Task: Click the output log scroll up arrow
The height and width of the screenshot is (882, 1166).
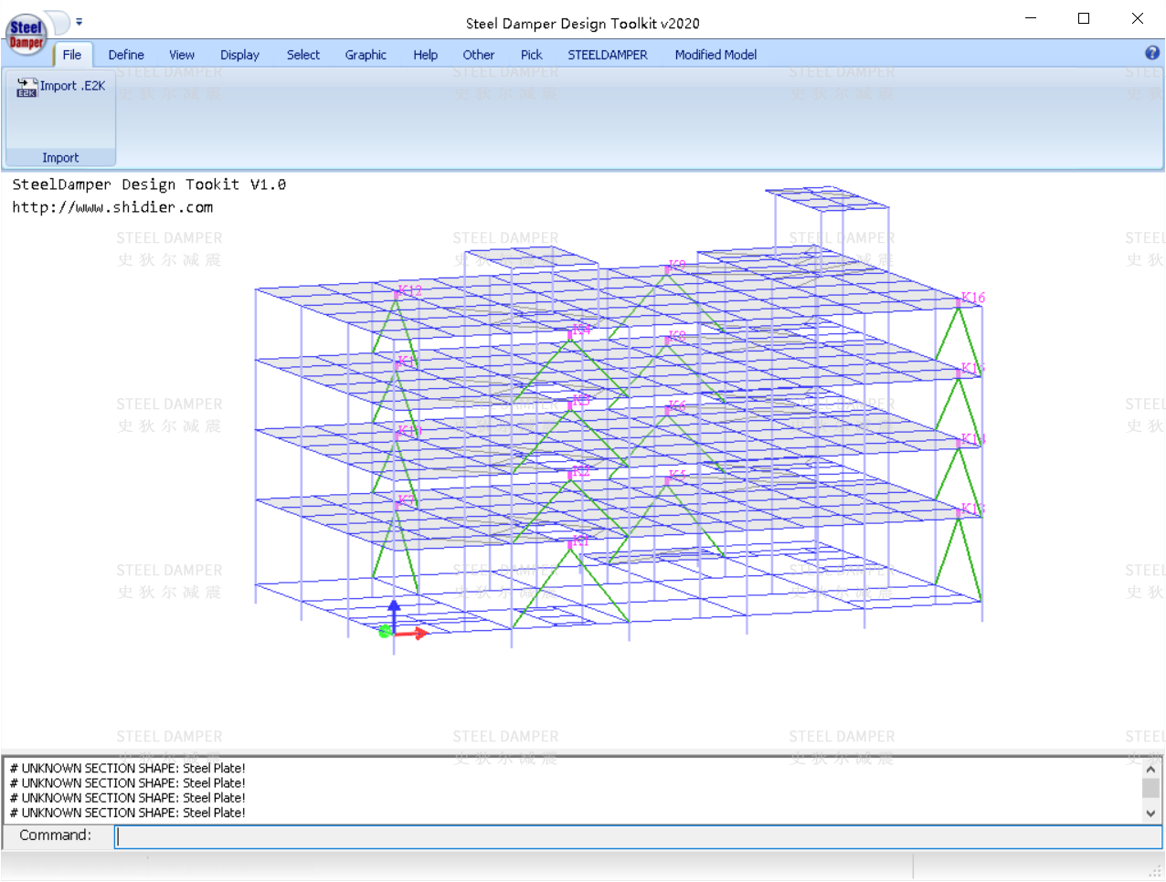Action: pyautogui.click(x=1151, y=769)
